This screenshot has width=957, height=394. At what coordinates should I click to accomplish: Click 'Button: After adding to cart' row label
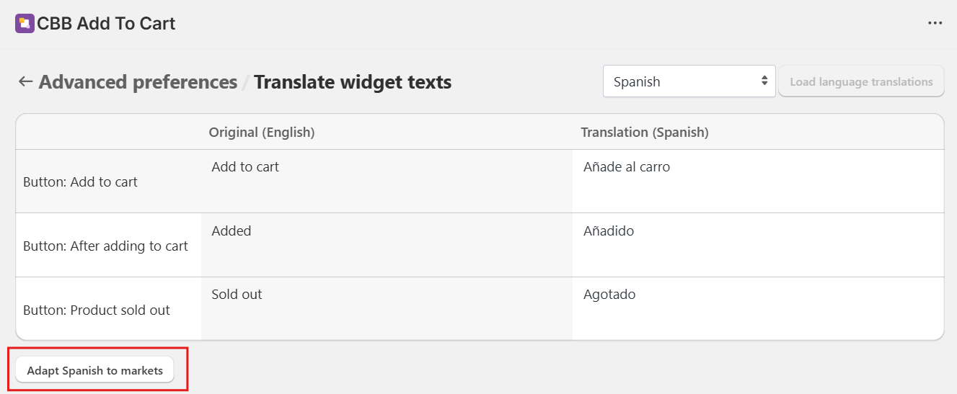click(x=105, y=246)
